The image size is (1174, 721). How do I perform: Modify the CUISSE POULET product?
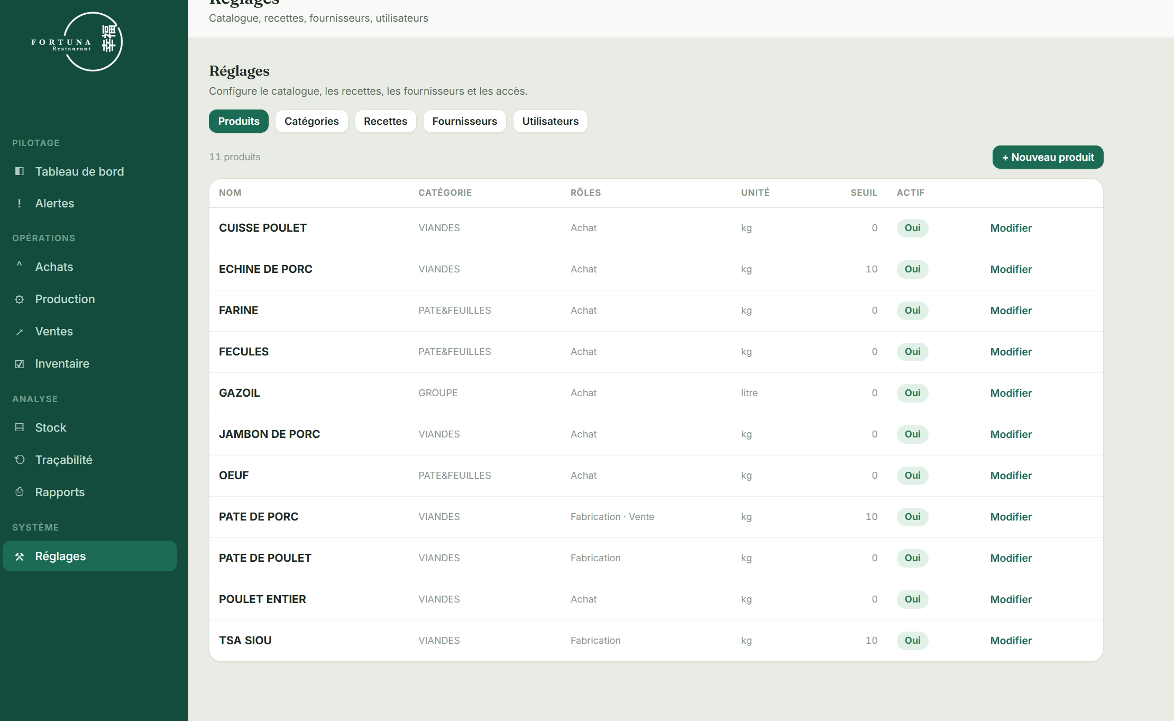[x=1011, y=228]
